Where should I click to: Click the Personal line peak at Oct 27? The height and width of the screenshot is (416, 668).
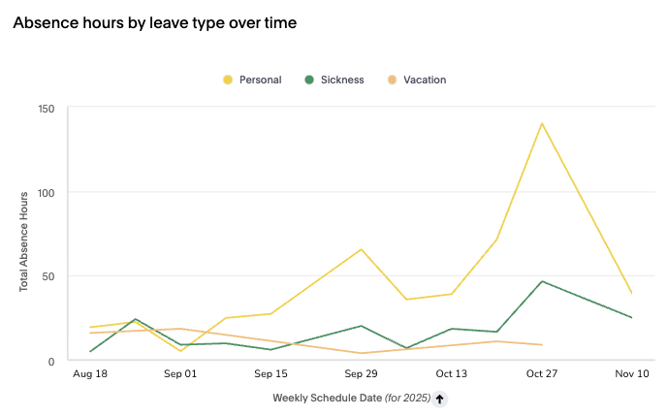[x=541, y=123]
